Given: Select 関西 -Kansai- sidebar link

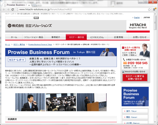Looking at the screenshot, I should 135,117.
